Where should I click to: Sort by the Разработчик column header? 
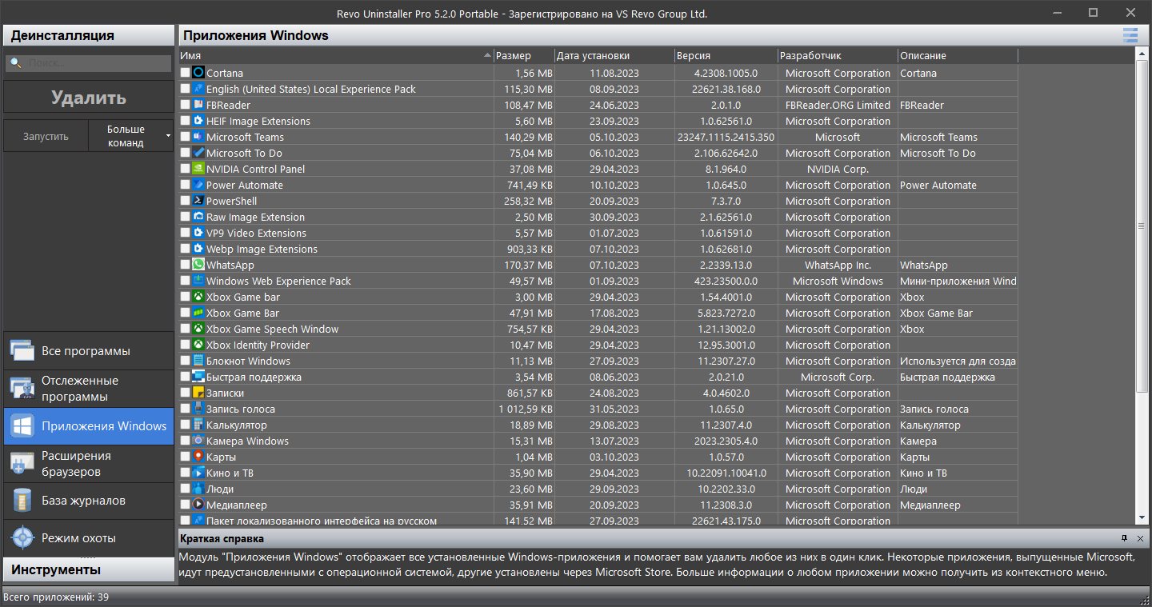coord(838,56)
